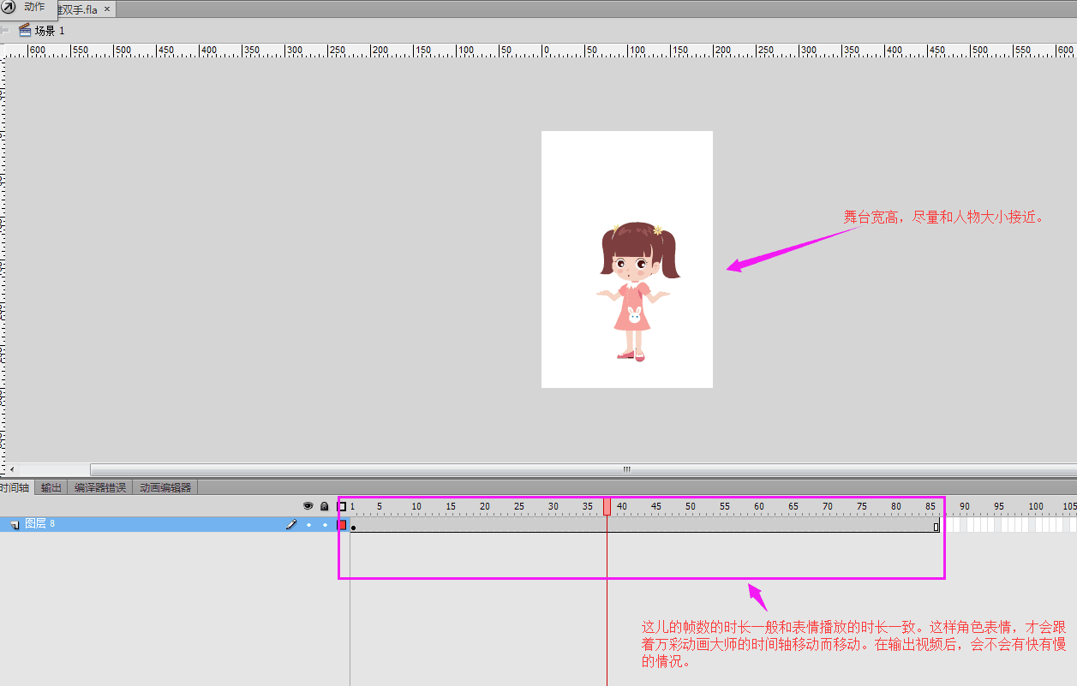Select the 时间轴 tab
This screenshot has height=686, width=1077.
click(x=15, y=487)
